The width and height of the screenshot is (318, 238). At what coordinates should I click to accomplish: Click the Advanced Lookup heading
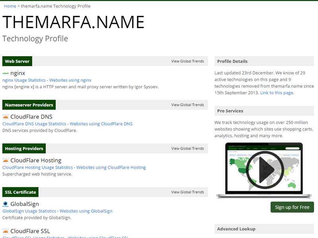[236, 229]
